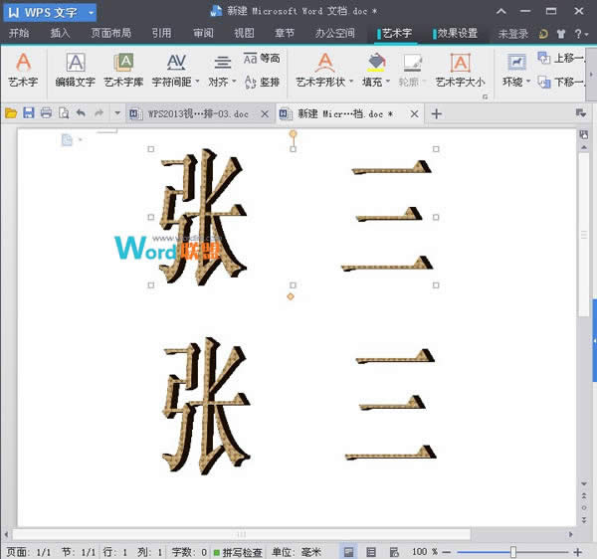Click the print icon in quick toolbar
597x559 pixels.
point(46,114)
